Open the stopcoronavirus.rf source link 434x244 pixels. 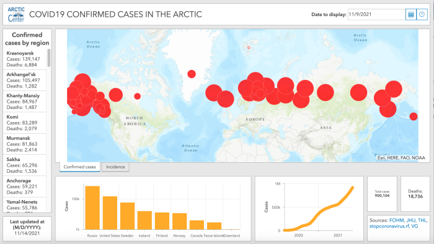(x=389, y=226)
